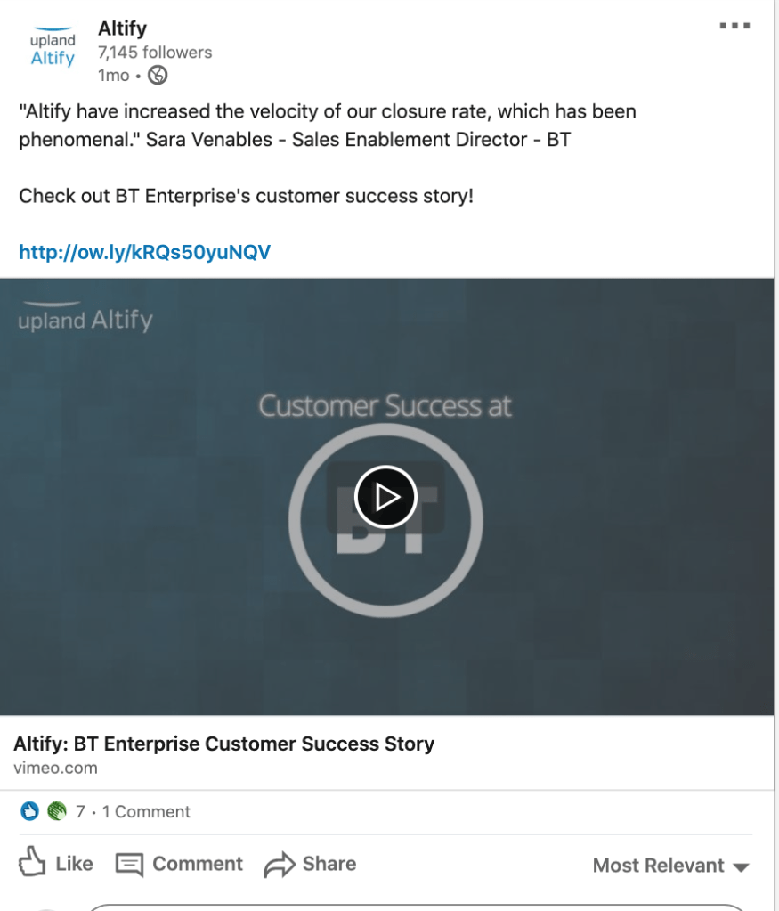Open the BT Enterprise Customer Success Story title
779x911 pixels.
click(x=223, y=744)
